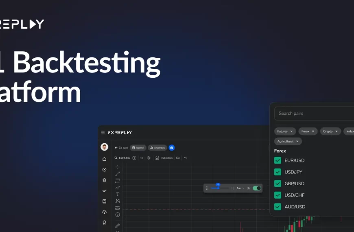Open the journal book sidebar icon
Screen dimensions: 354x232
tap(104, 201)
